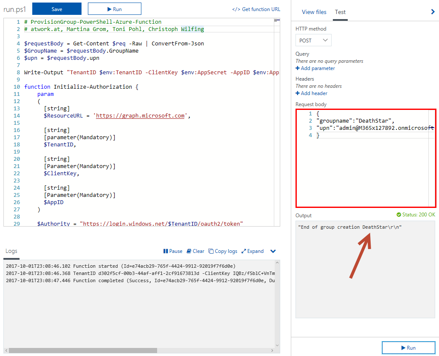Run the function from the editor toolbar
The width and height of the screenshot is (439, 356).
click(114, 9)
